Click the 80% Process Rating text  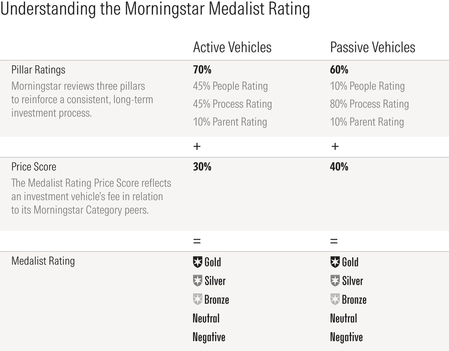[369, 104]
